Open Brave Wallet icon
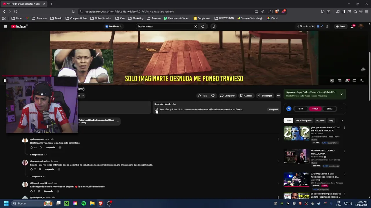 (349, 12)
